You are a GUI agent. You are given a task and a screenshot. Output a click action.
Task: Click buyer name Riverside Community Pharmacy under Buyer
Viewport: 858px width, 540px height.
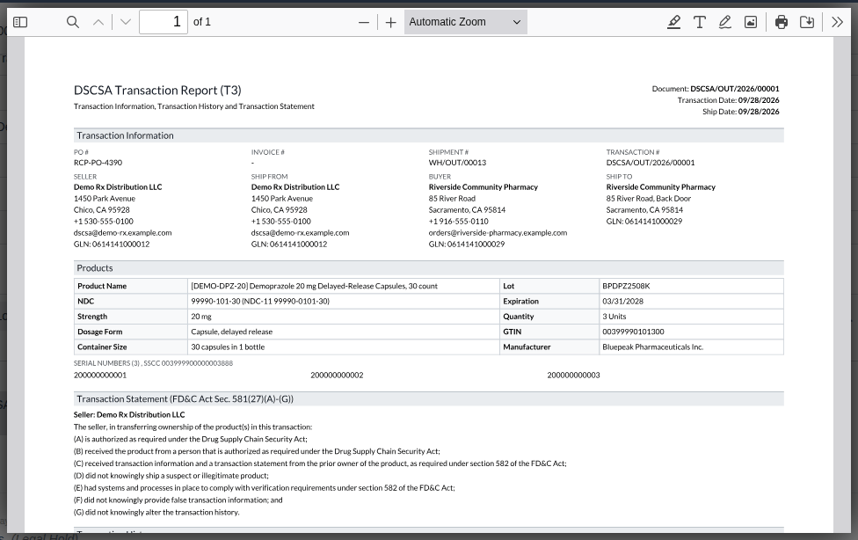(x=484, y=187)
